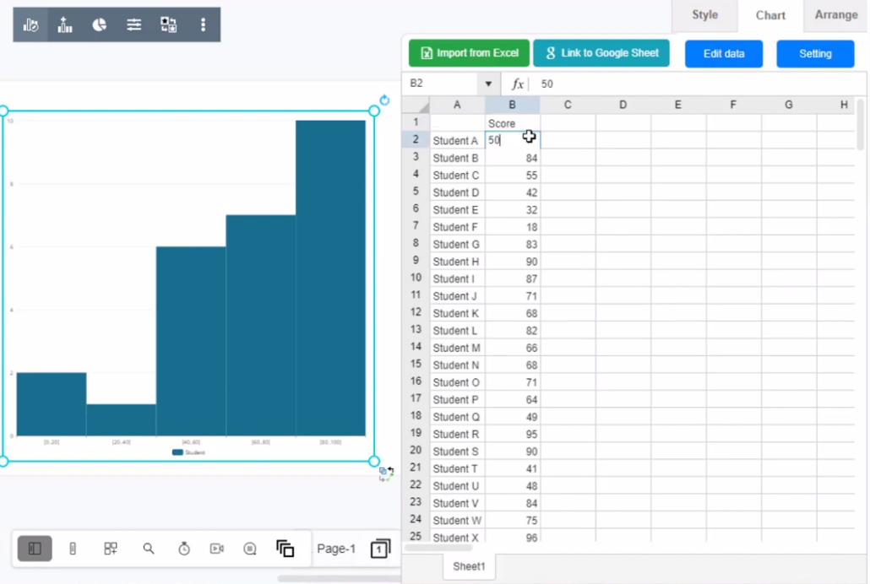Viewport: 870px width, 584px height.
Task: Select the add chart element icon
Action: (x=65, y=25)
